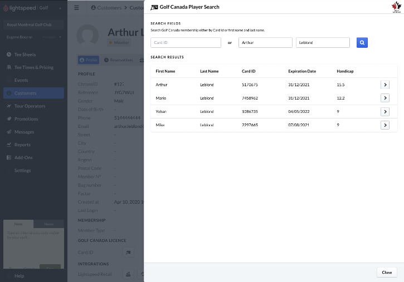Click the Golf Canada licence Card ID icon
Viewport: 404px width, 282px height.
click(128, 253)
